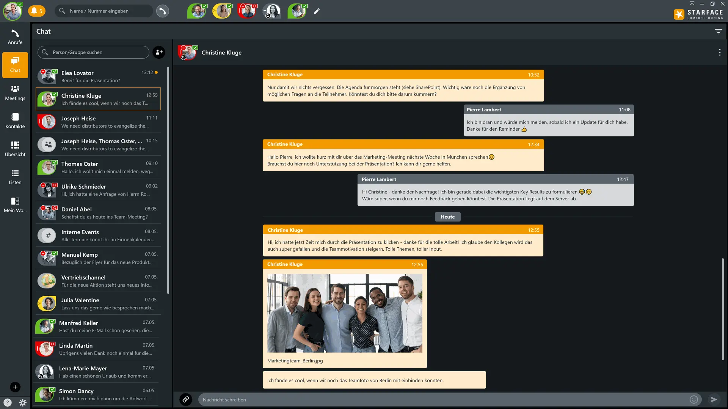Open the chat with Elea Lovator
The image size is (728, 409).
tap(99, 76)
